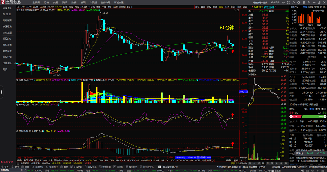Open the 复权 dropdown
Viewport: 327px width, 172px height.
point(197,7)
